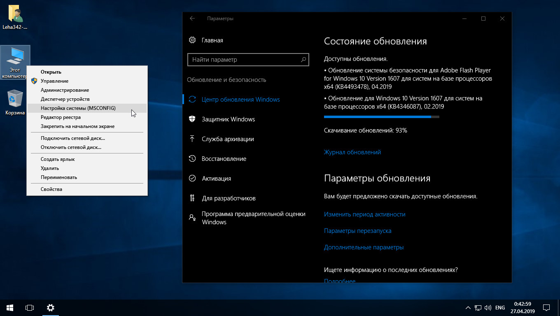Click the update download progress bar
Screen dimensions: 560x316
point(382,117)
